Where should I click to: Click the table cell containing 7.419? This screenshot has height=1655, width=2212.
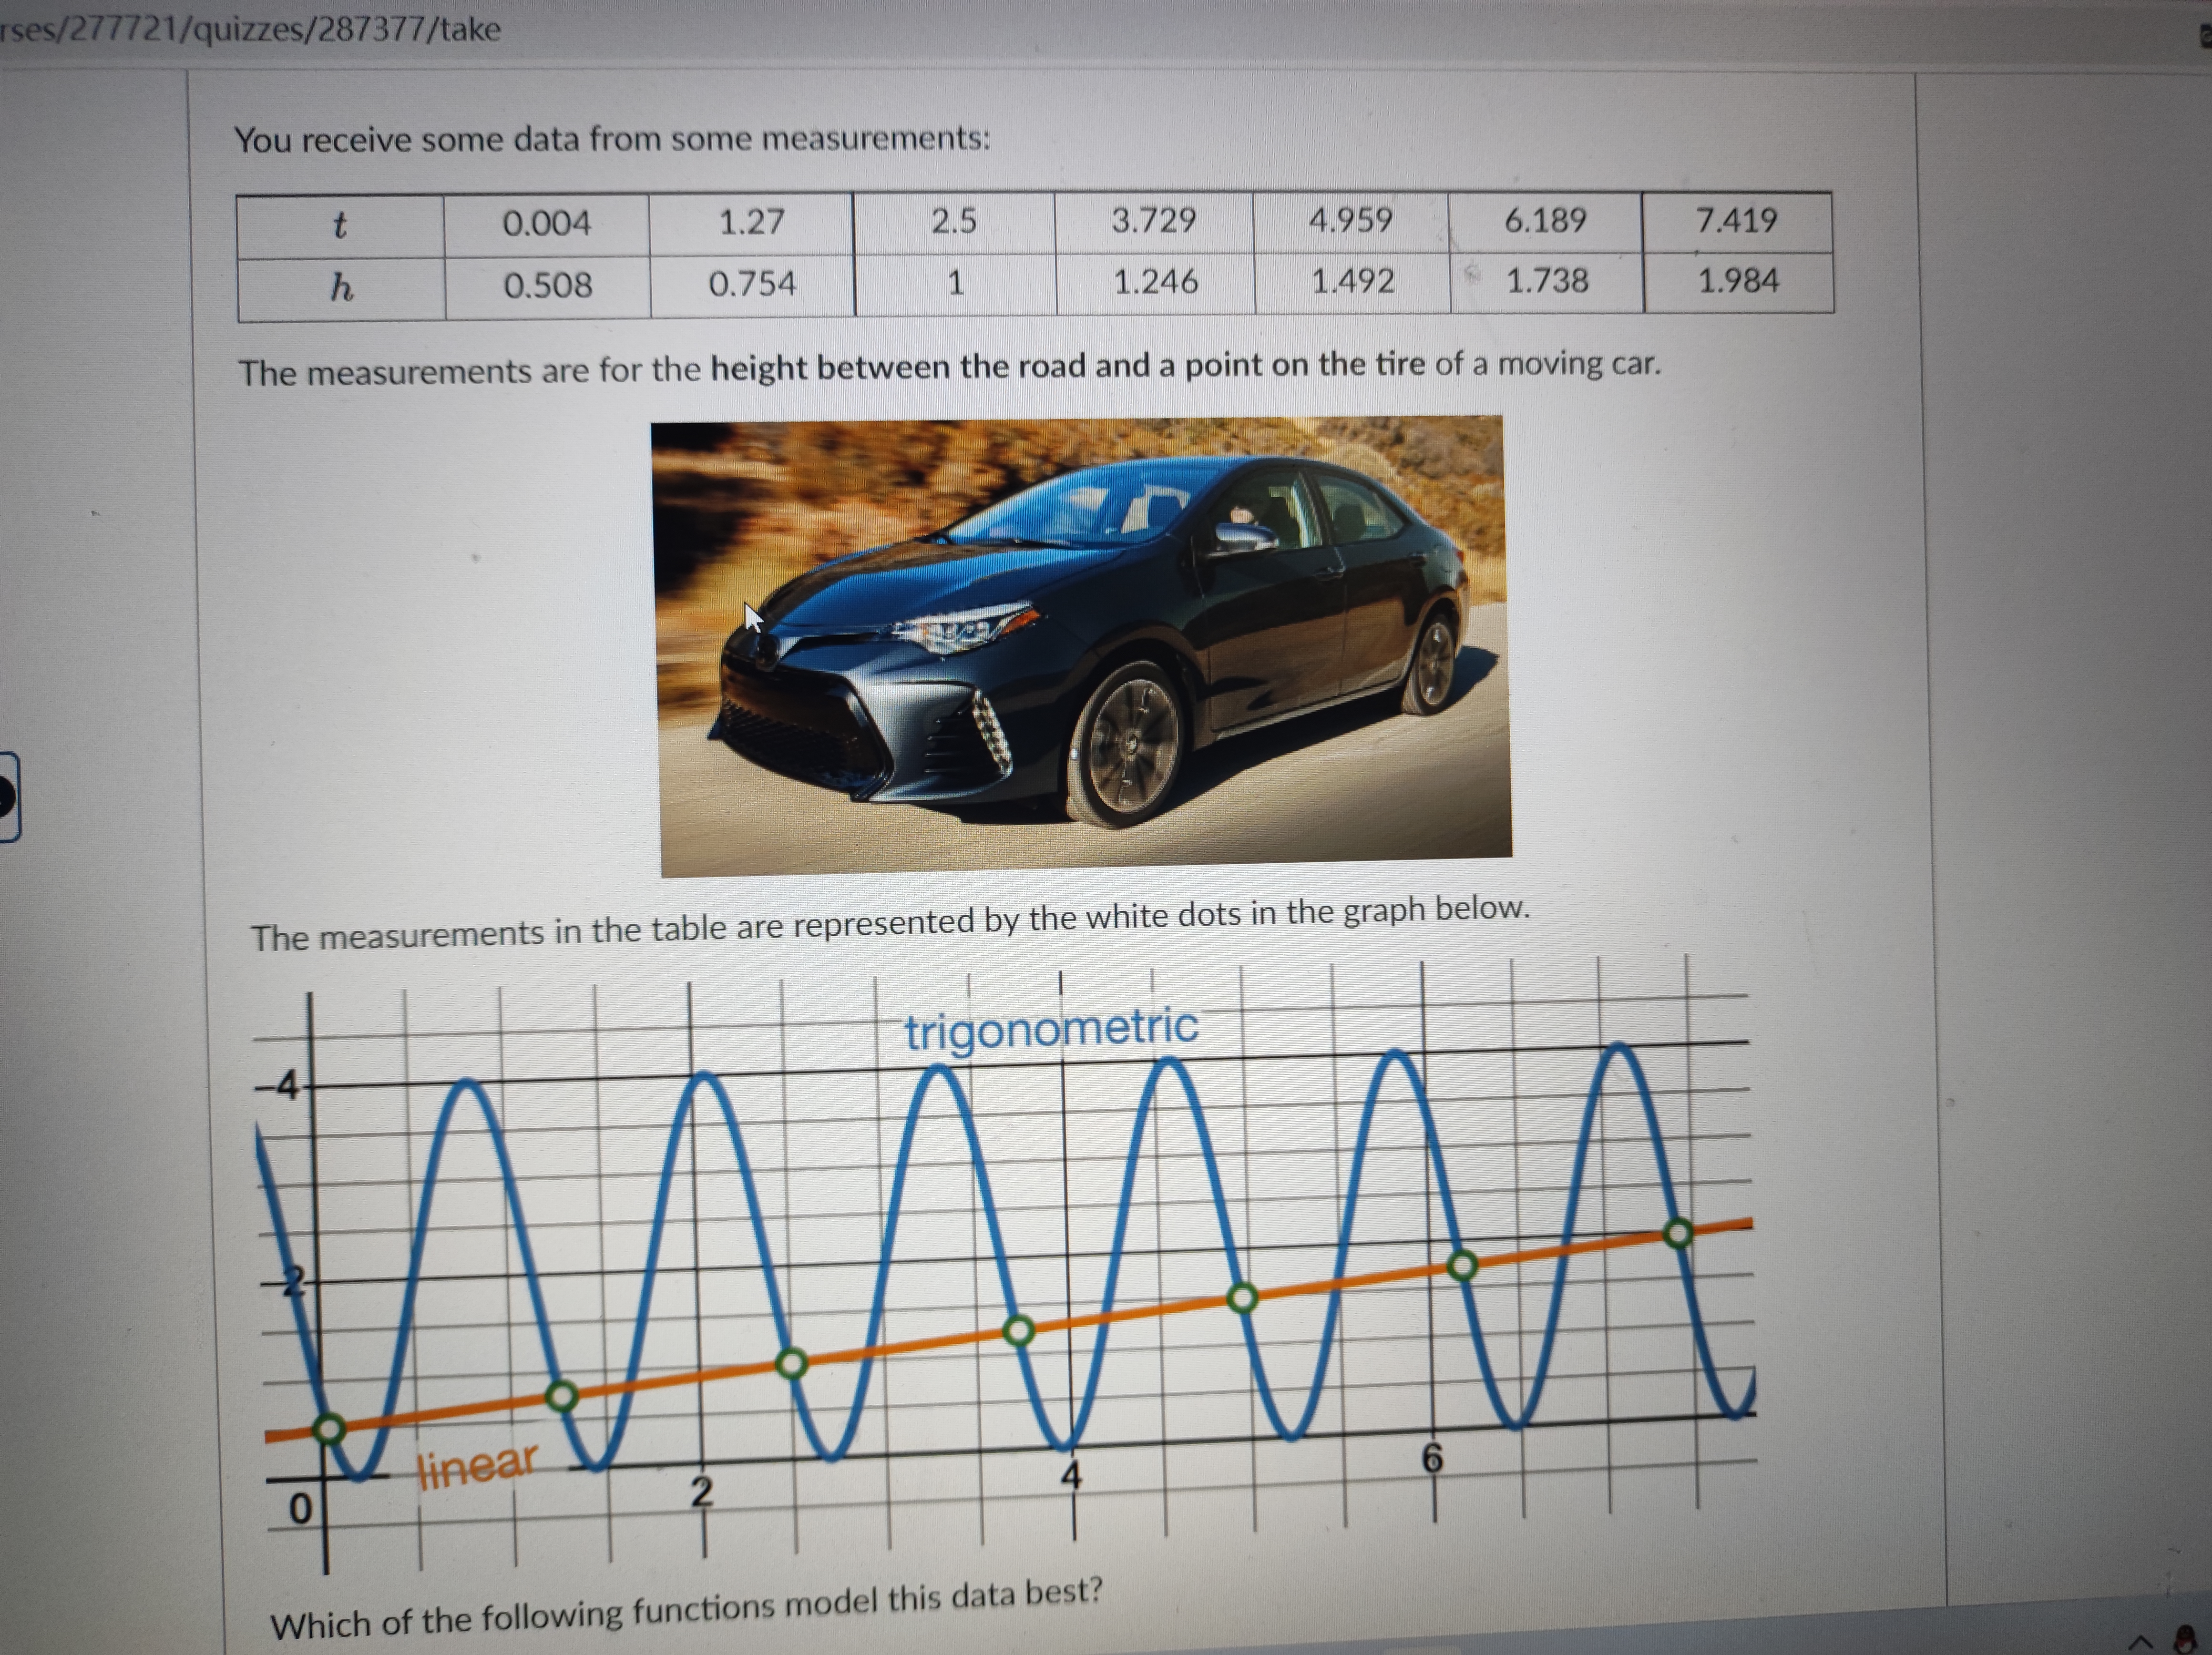click(1736, 221)
